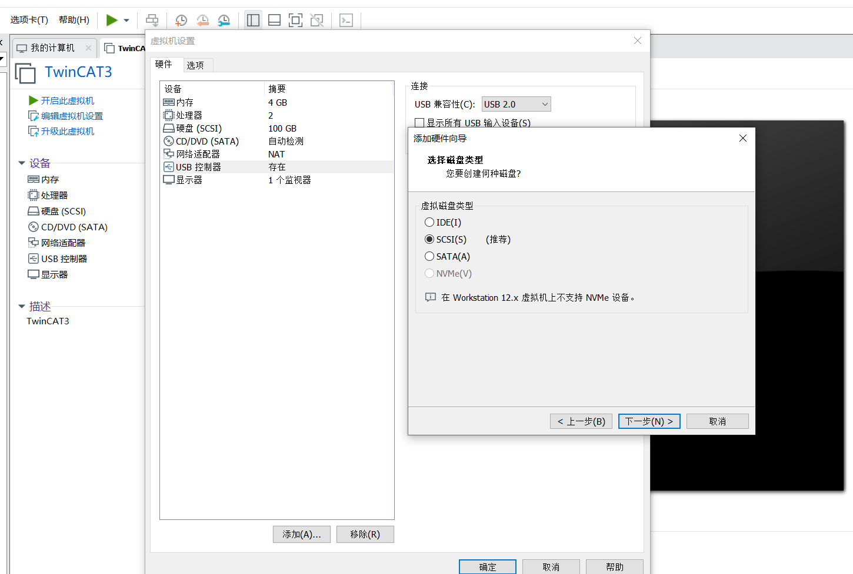
Task: Close the 添加硬件向导 dialog
Action: point(743,138)
